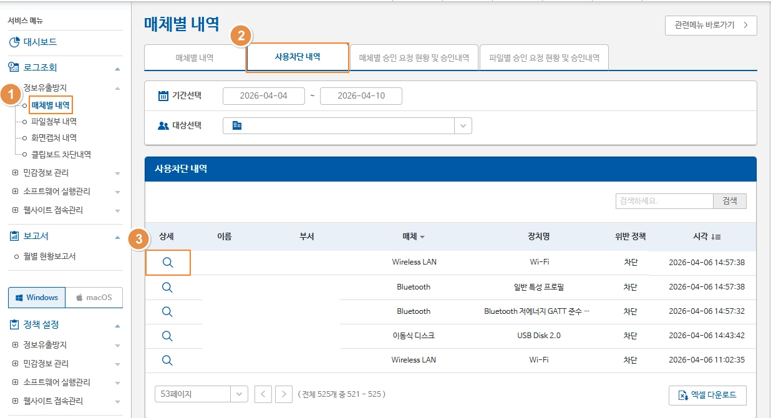This screenshot has height=418, width=771.
Task: Switch platform to Windows
Action: coord(36,298)
